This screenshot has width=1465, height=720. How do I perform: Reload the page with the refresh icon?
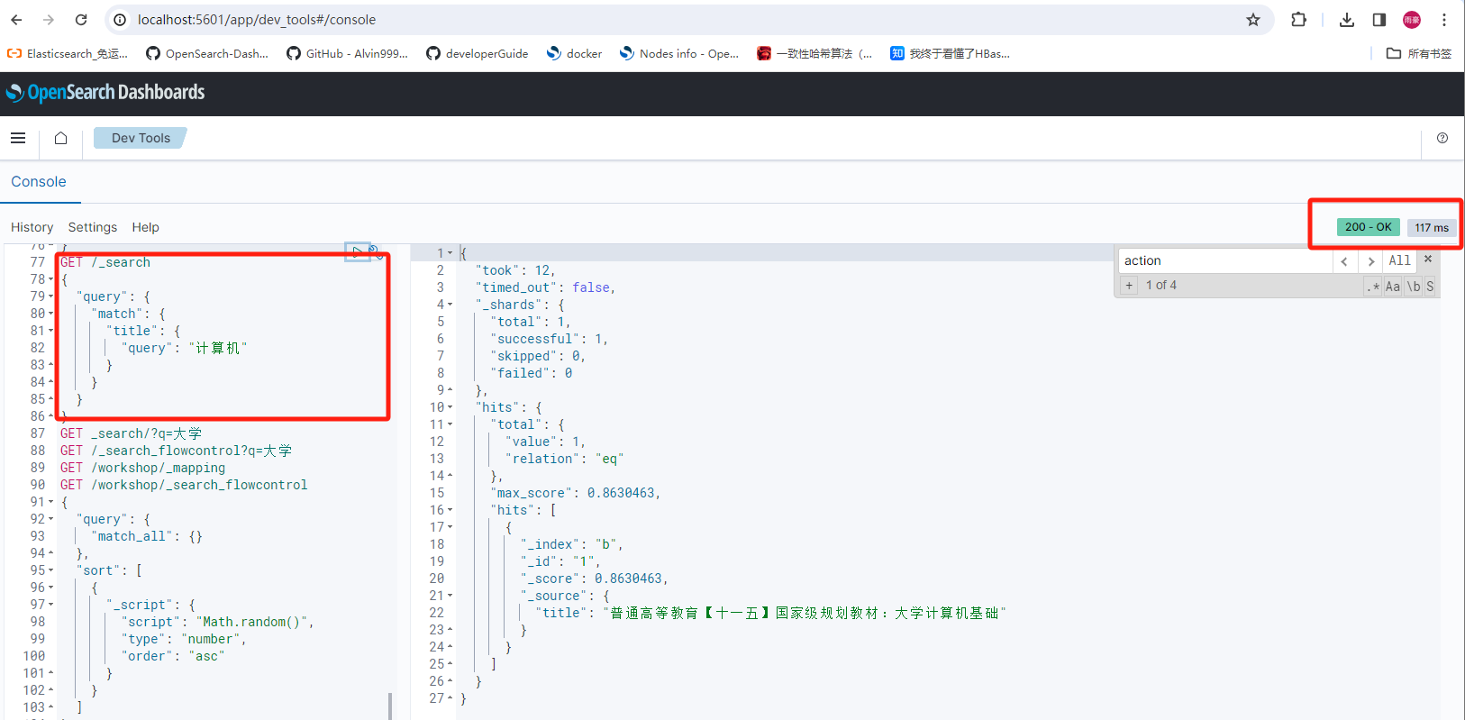[x=81, y=20]
